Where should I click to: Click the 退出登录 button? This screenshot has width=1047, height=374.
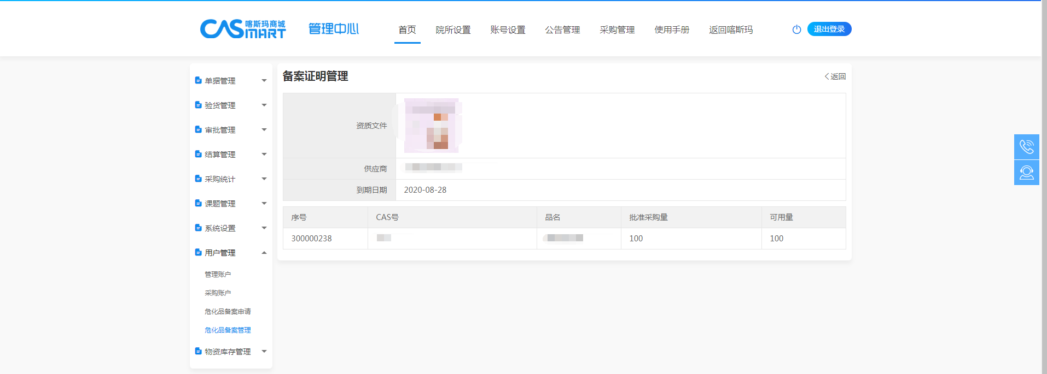coord(829,29)
